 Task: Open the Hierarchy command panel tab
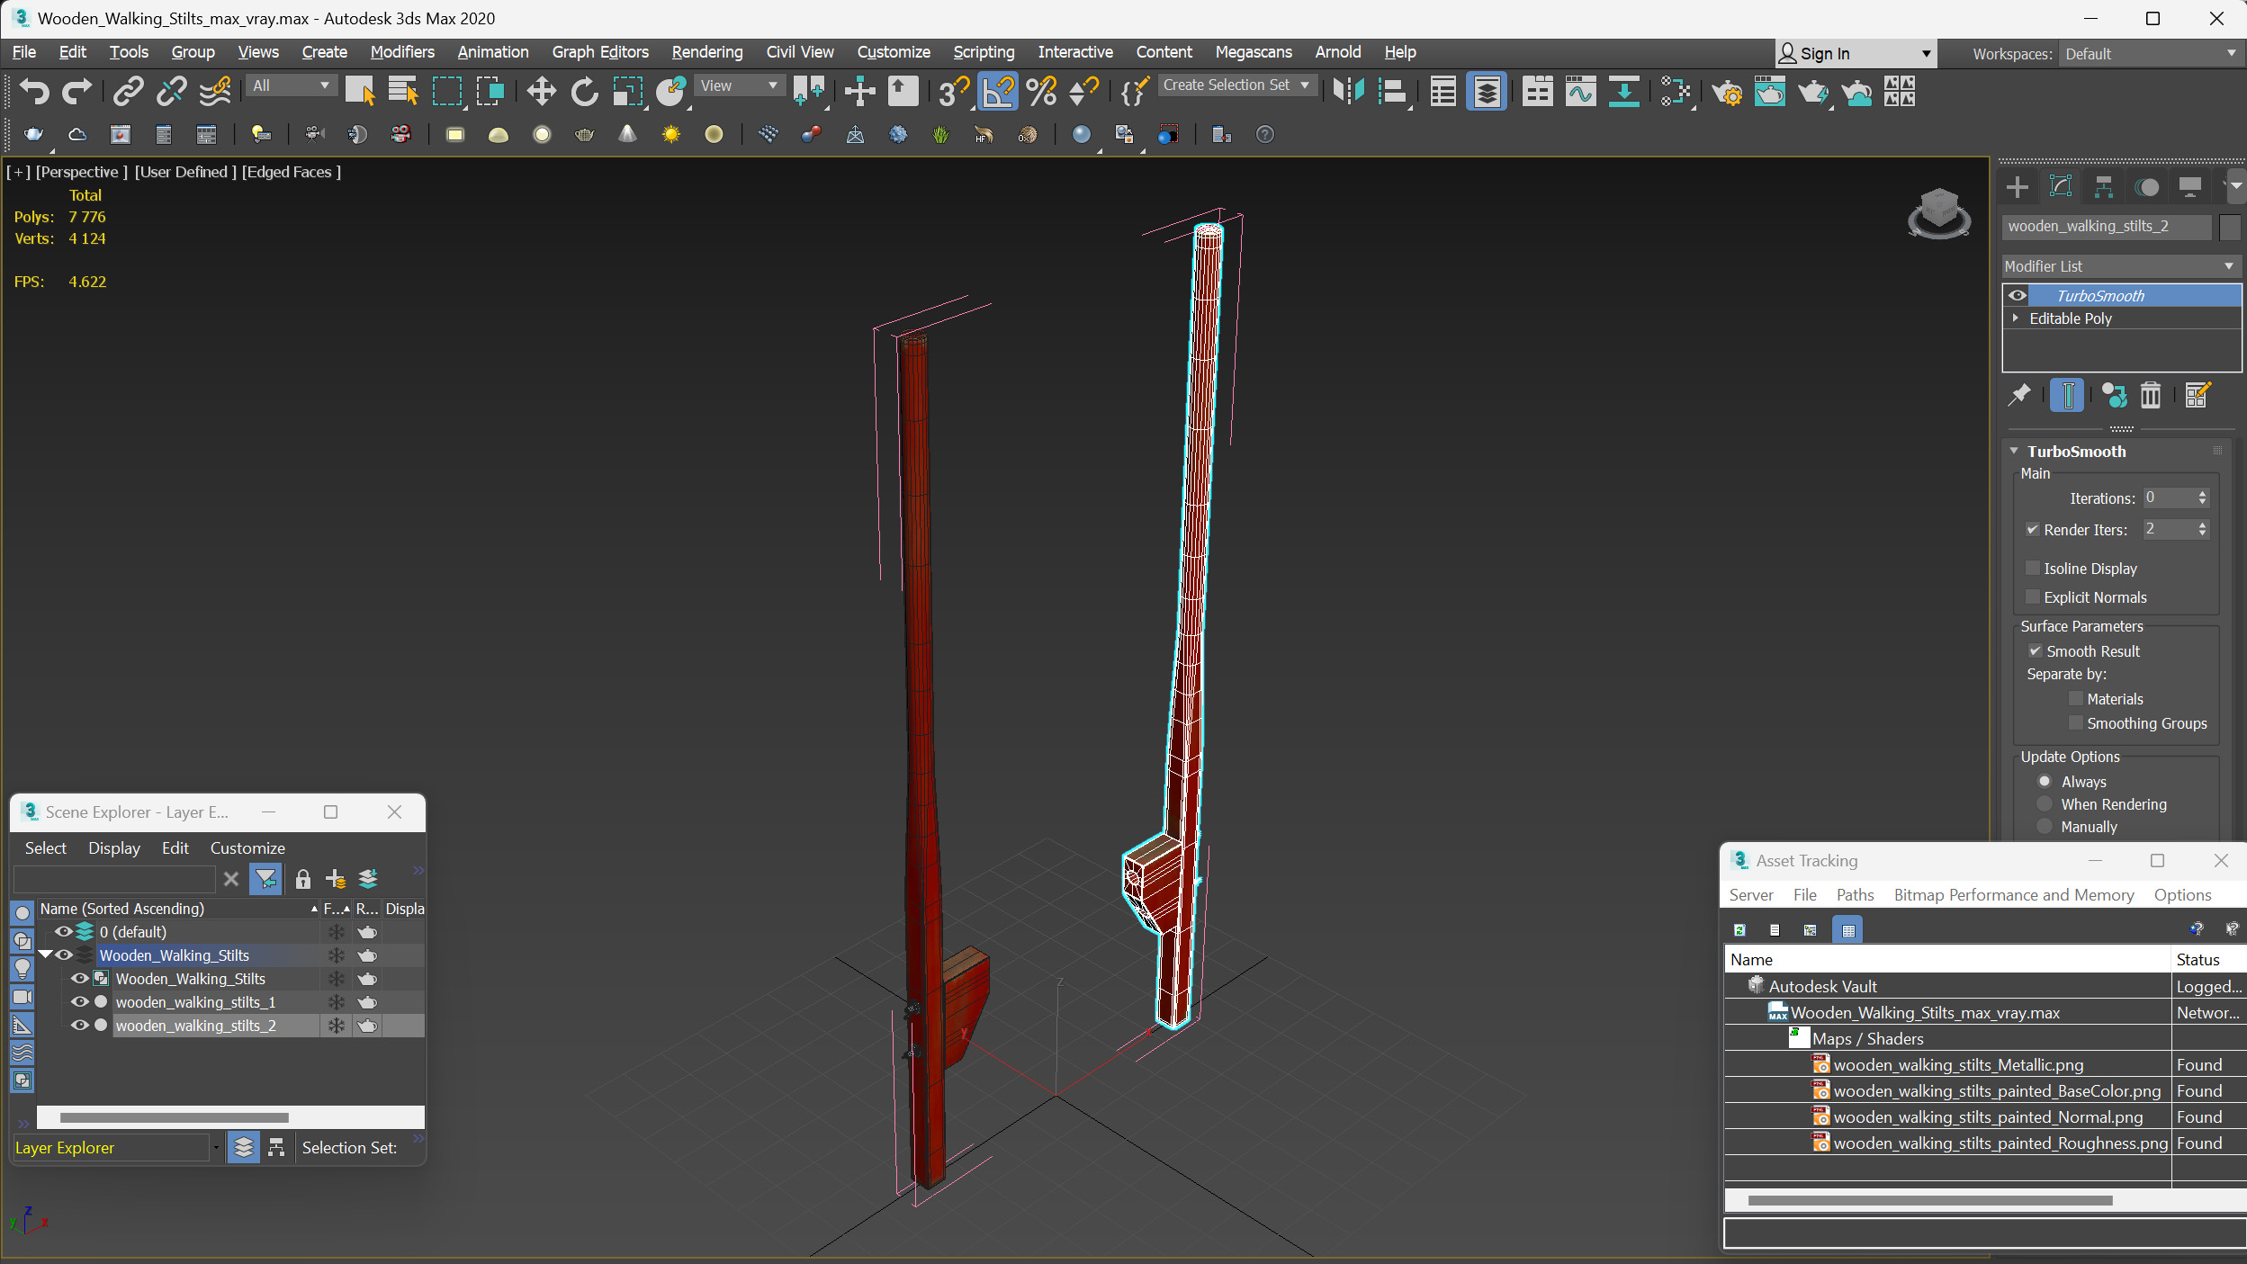point(2103,187)
